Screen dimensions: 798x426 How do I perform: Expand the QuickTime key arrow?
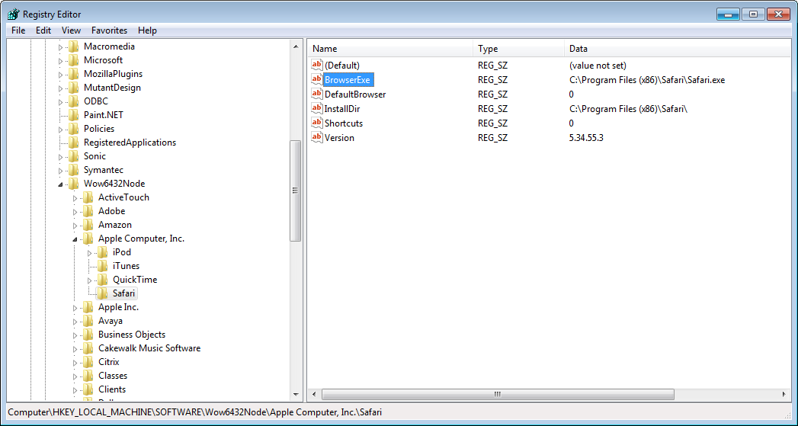click(90, 280)
